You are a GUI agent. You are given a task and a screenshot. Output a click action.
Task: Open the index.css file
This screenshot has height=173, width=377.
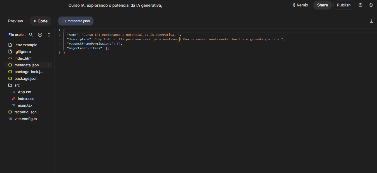[x=26, y=99]
